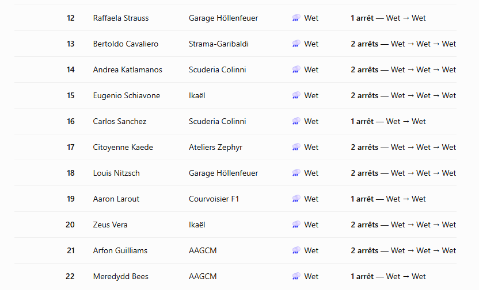Click the wet tyre icon for Eugenio Schiavone
The width and height of the screenshot is (479, 290).
click(296, 96)
